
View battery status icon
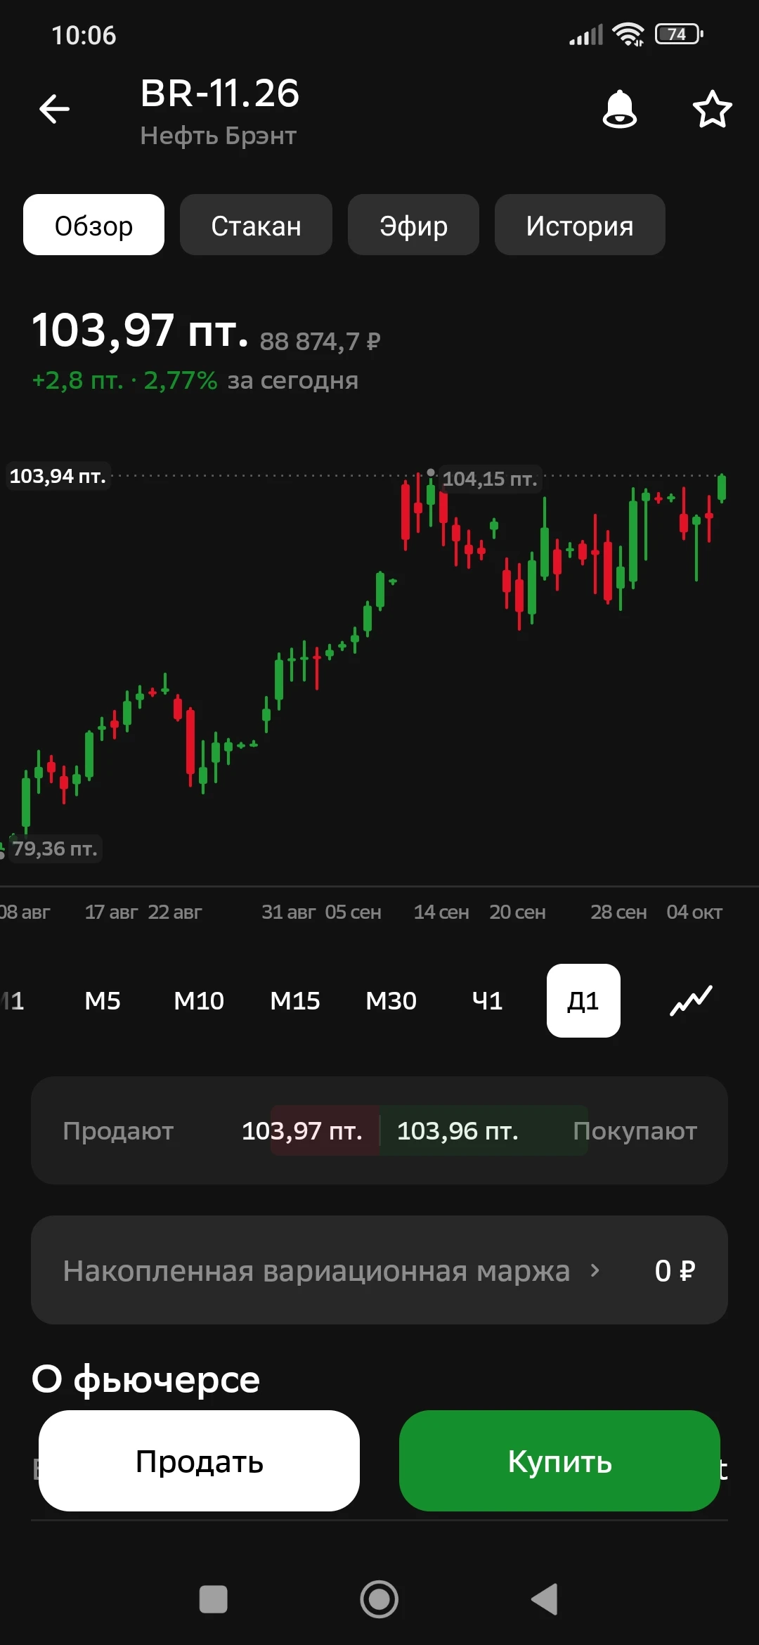point(679,34)
